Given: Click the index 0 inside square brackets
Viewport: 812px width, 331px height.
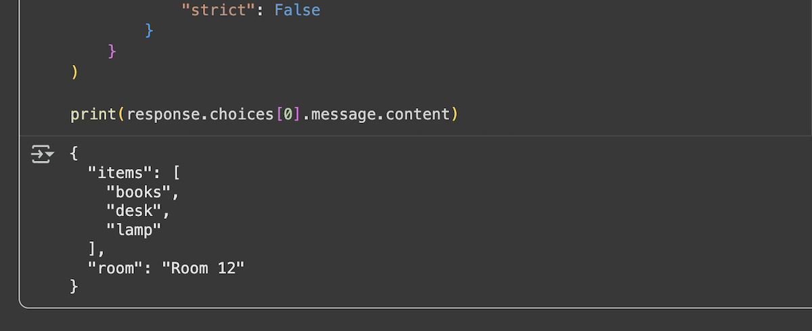Looking at the screenshot, I should (288, 114).
